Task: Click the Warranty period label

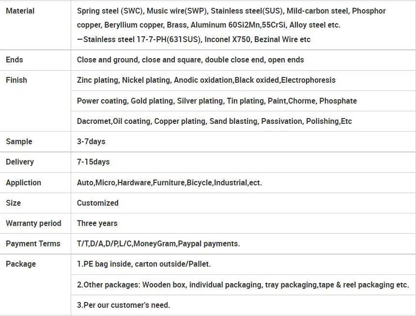Action: [x=33, y=224]
